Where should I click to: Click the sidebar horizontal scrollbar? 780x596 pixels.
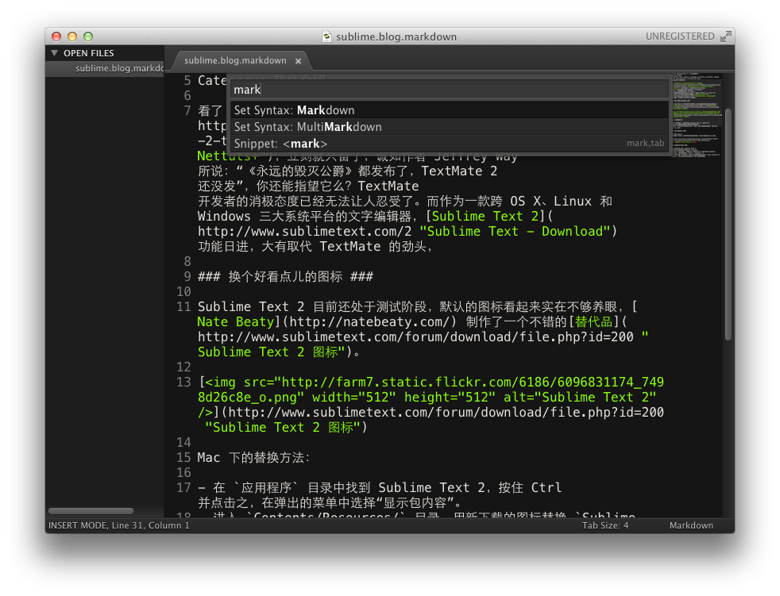point(91,511)
